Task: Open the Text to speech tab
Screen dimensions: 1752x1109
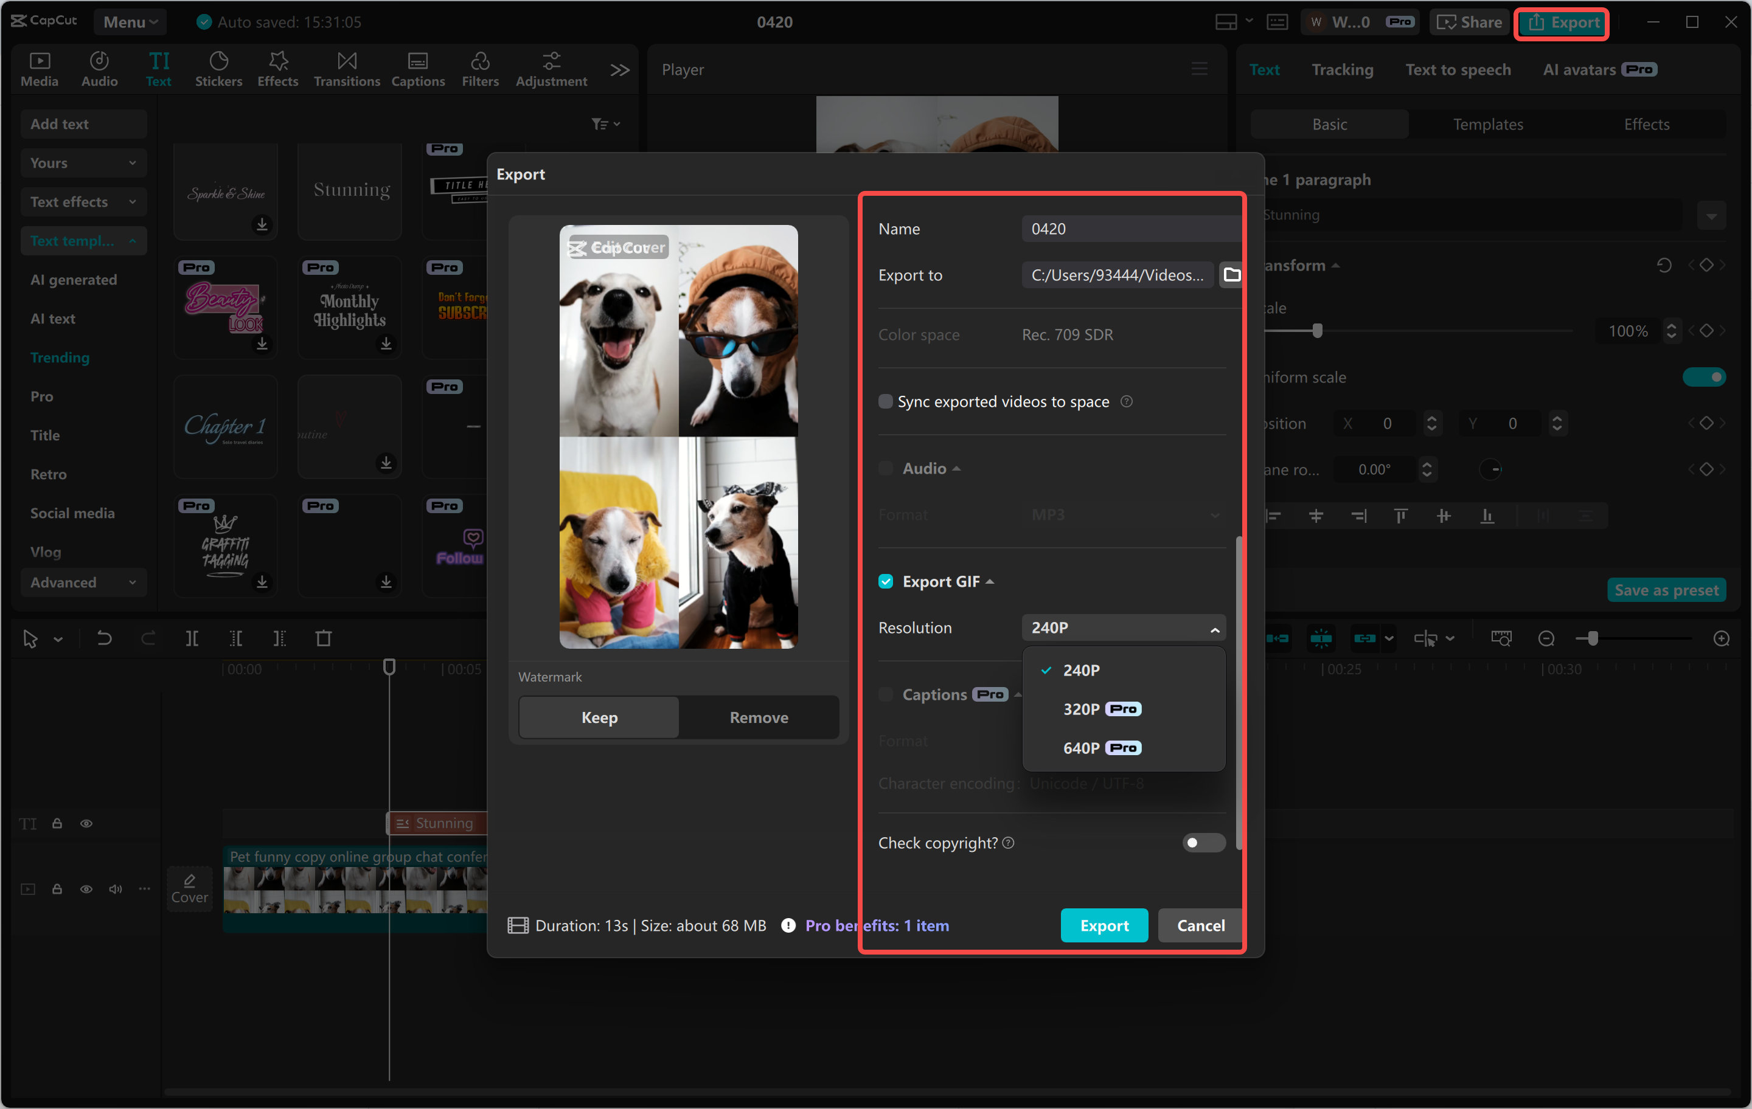Action: click(1458, 69)
